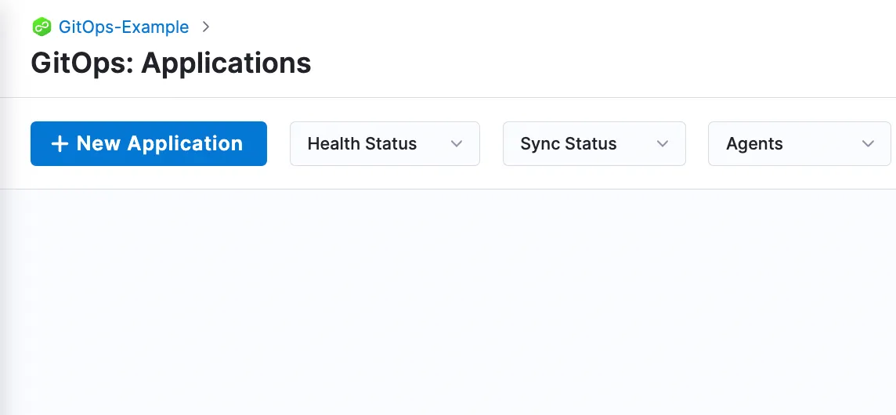
Task: Select the "Health Status" label text
Action: pyautogui.click(x=363, y=143)
